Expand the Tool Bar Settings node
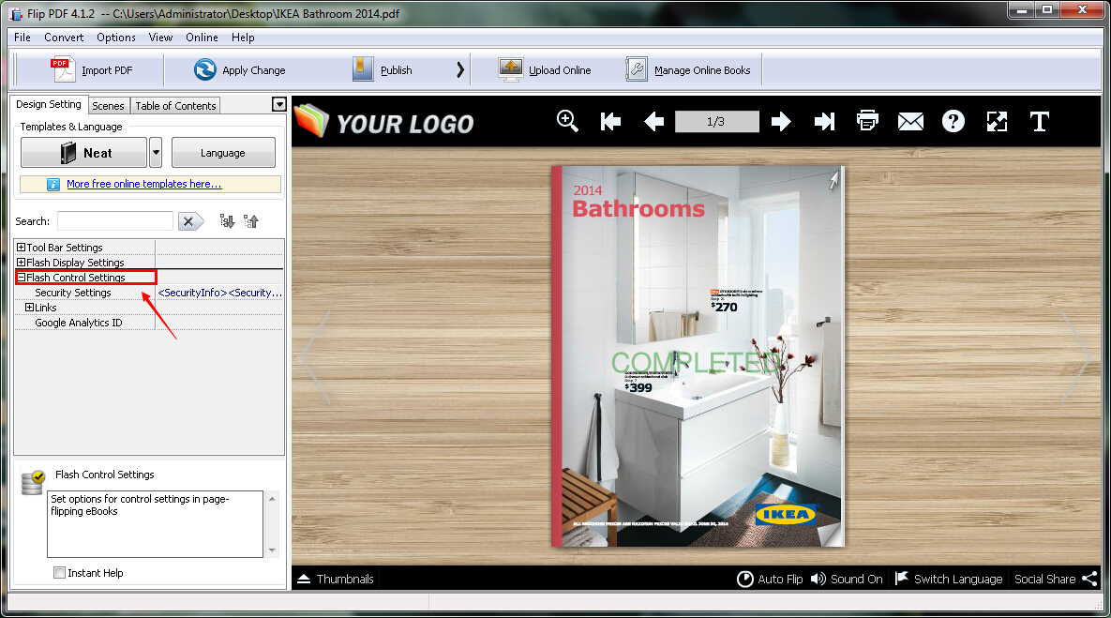 [22, 248]
